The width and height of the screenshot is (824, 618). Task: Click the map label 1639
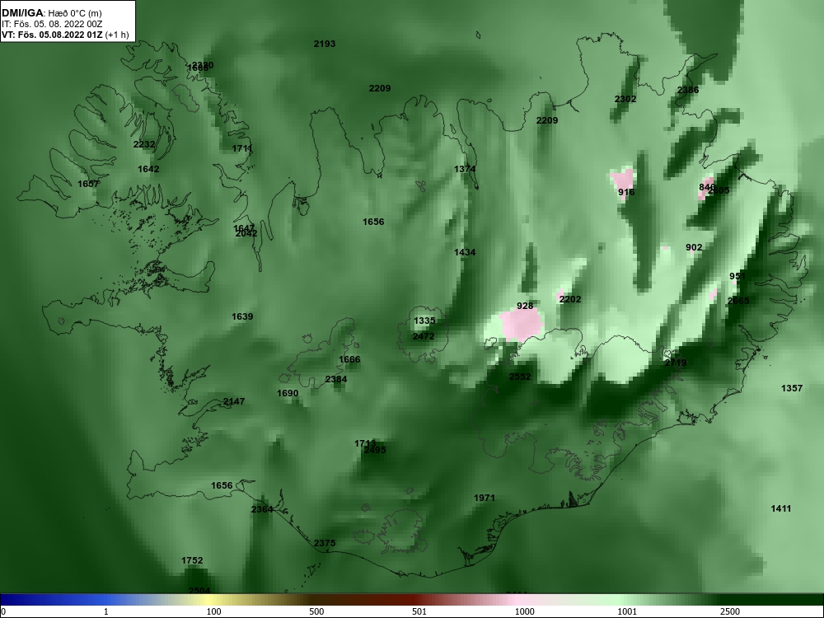(242, 316)
